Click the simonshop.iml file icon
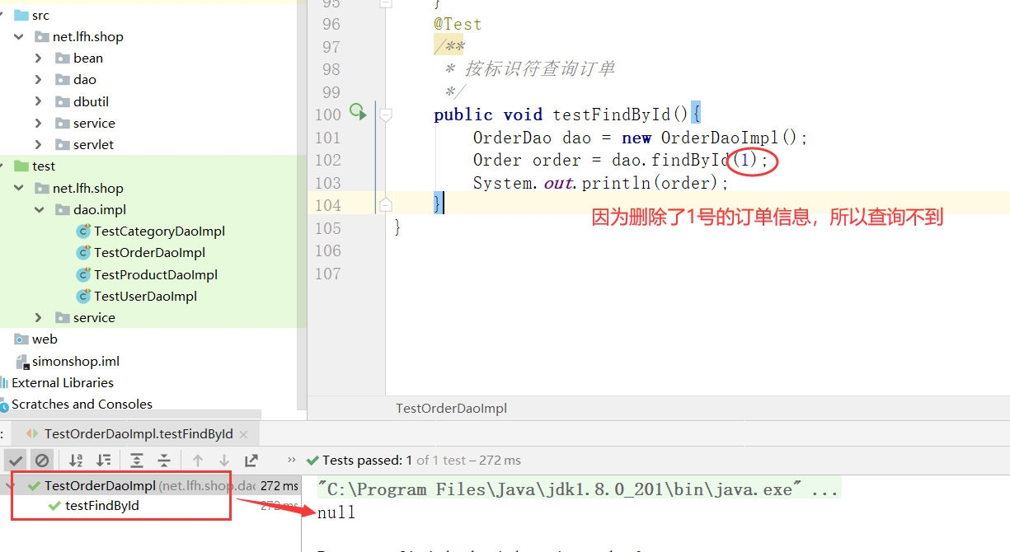This screenshot has width=1010, height=552. pos(21,361)
